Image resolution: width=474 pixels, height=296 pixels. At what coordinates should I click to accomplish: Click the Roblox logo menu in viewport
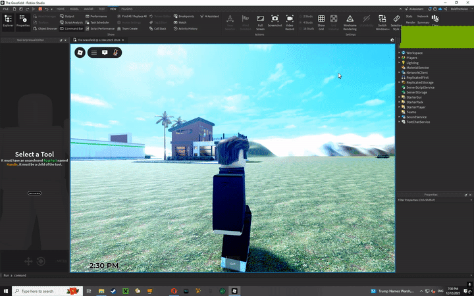click(x=80, y=52)
